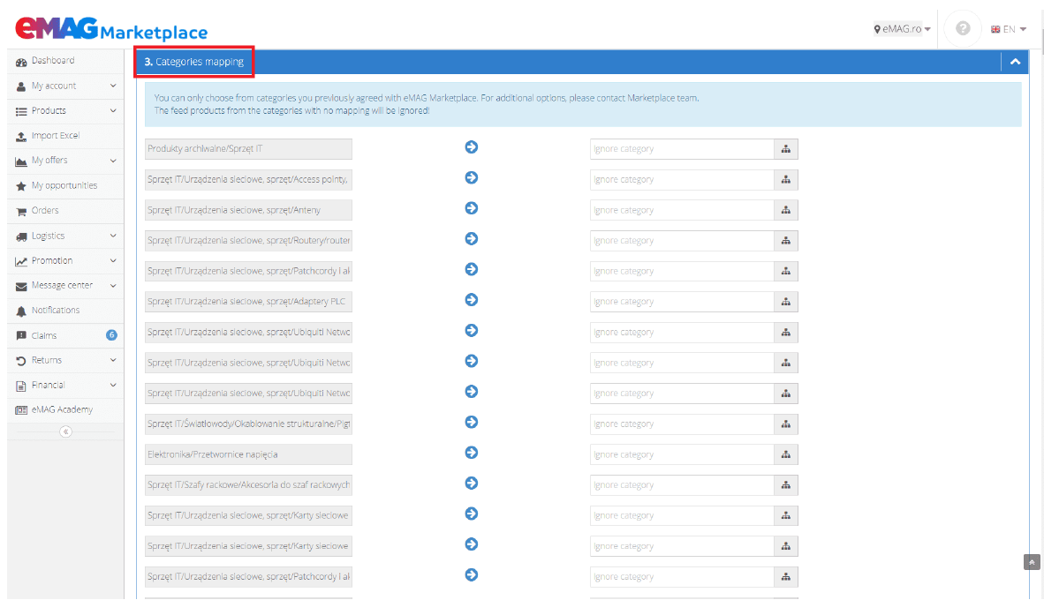This screenshot has width=1044, height=615.
Task: Expand the Products sidebar chevron
Action: tap(112, 110)
